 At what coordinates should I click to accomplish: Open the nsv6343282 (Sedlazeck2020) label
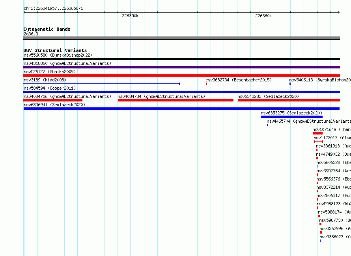(268, 96)
